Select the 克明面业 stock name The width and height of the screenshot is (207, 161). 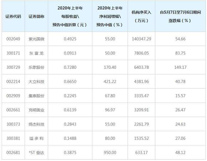[36, 110]
